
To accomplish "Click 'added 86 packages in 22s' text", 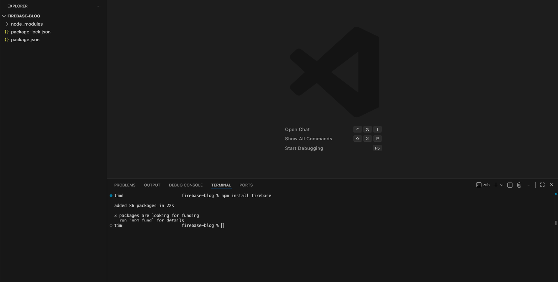I will coord(144,206).
